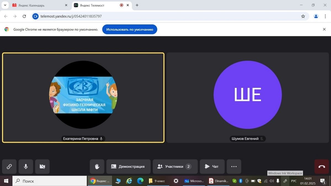This screenshot has height=186, width=331.
Task: Select Екатерина Петровна's video tile
Action: point(83,98)
